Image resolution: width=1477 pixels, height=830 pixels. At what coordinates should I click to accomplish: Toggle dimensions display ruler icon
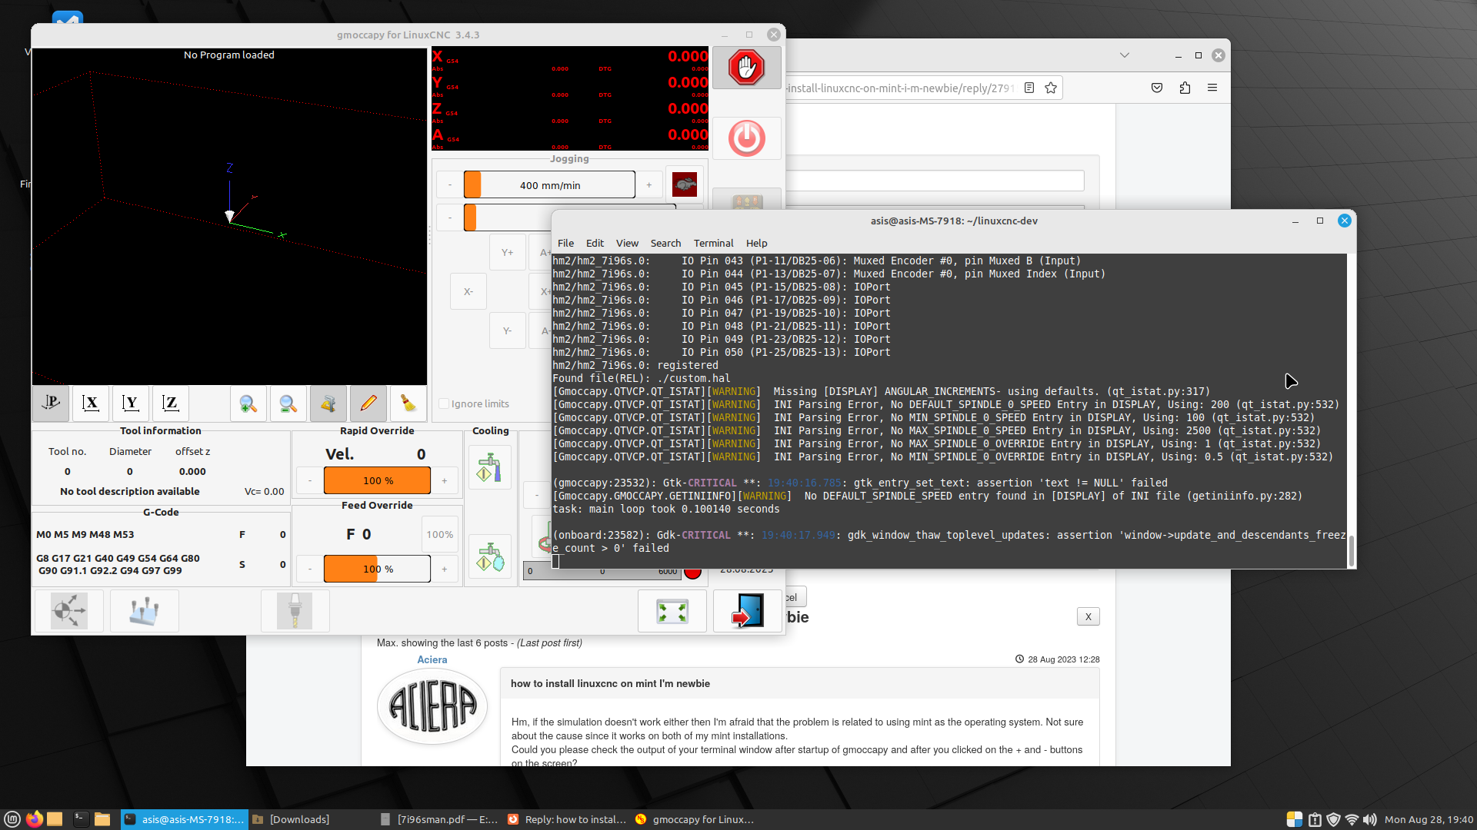pos(328,403)
